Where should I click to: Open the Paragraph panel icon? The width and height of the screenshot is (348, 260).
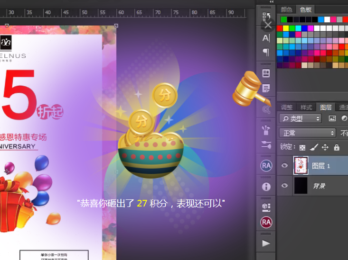pyautogui.click(x=266, y=52)
